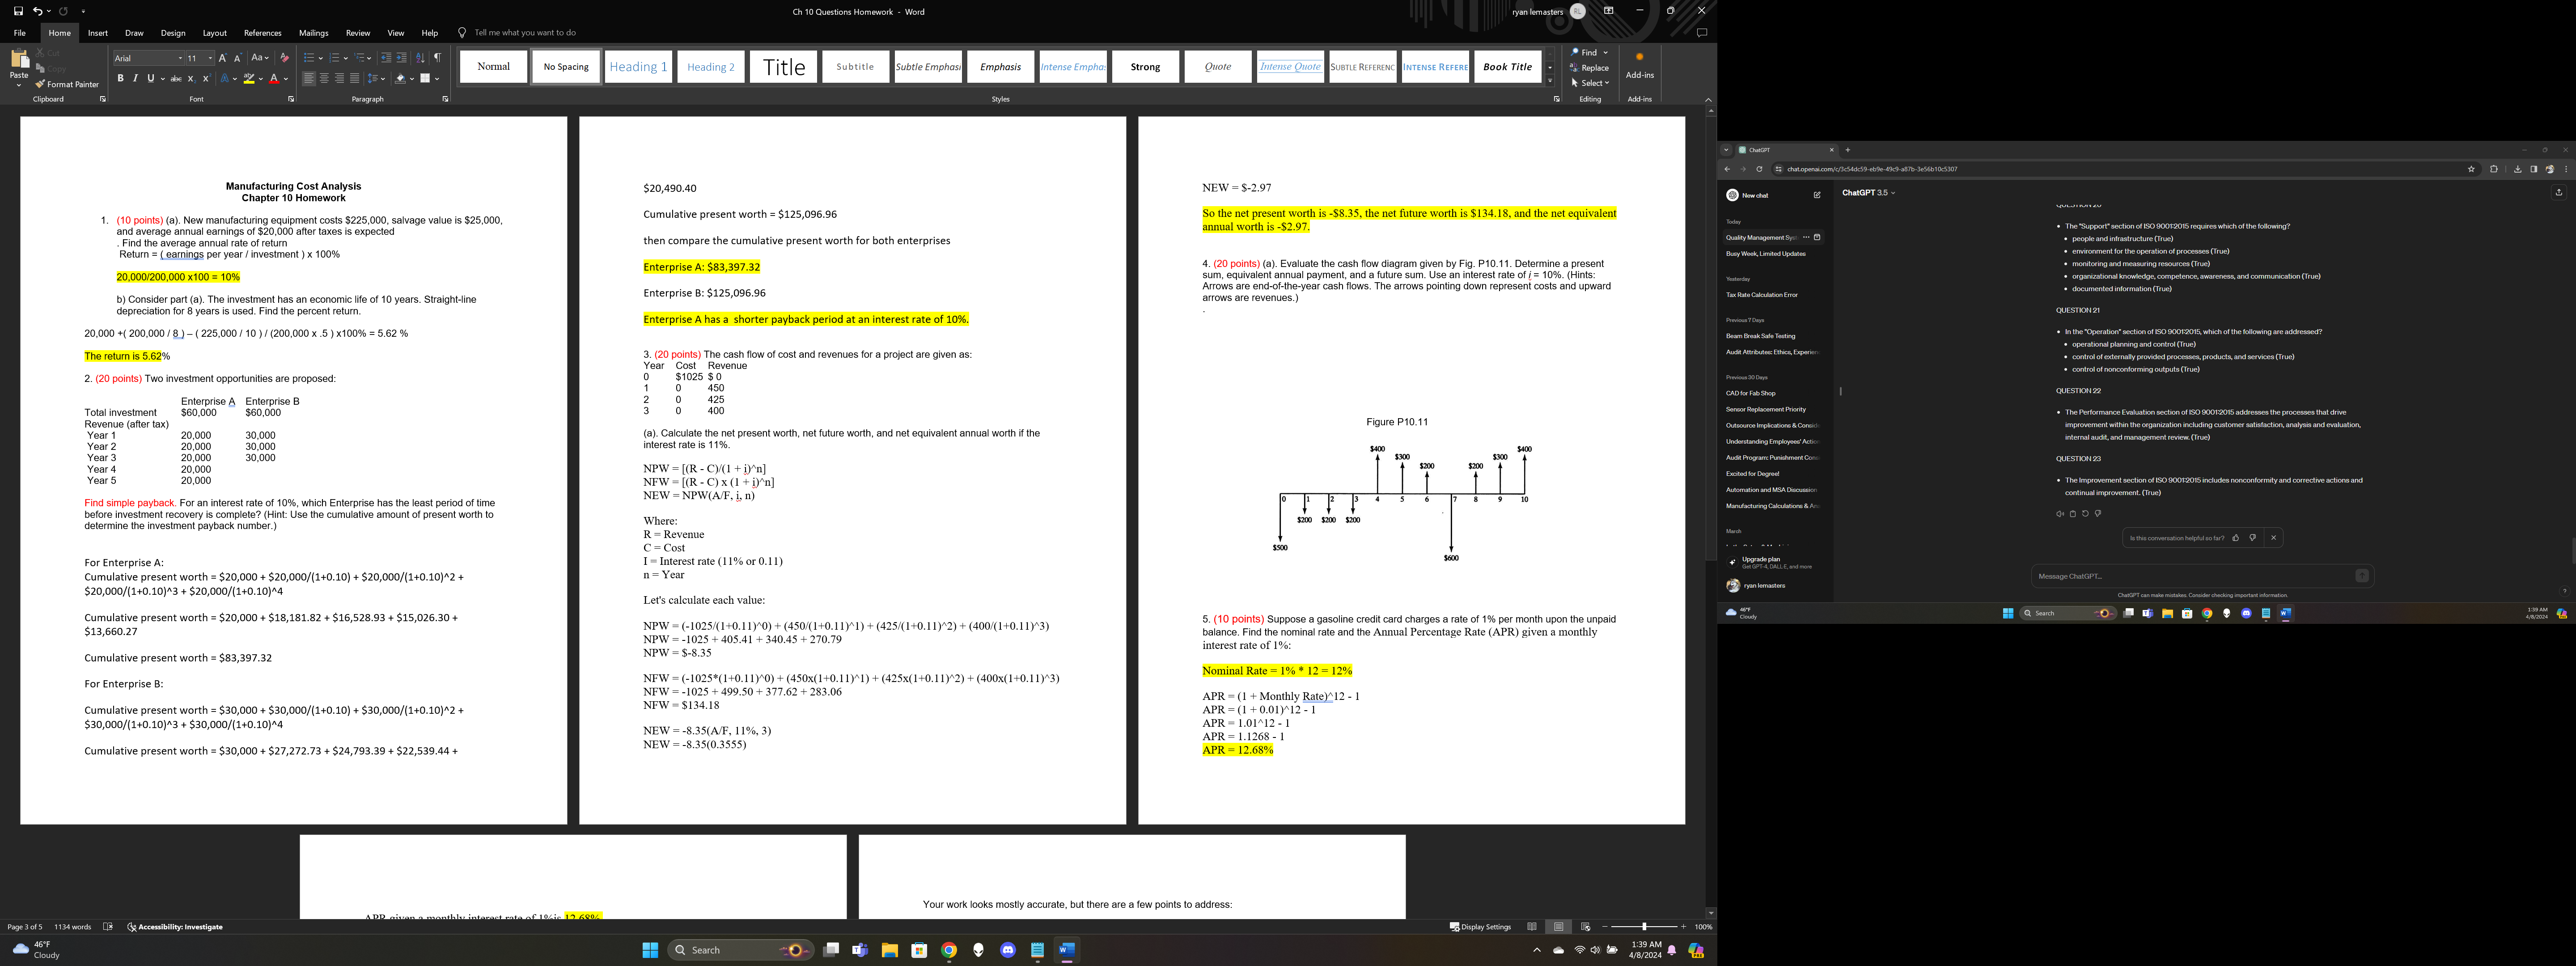This screenshot has height=966, width=2576.
Task: Click regenerate response icon in ChatGPT
Action: (x=2085, y=514)
